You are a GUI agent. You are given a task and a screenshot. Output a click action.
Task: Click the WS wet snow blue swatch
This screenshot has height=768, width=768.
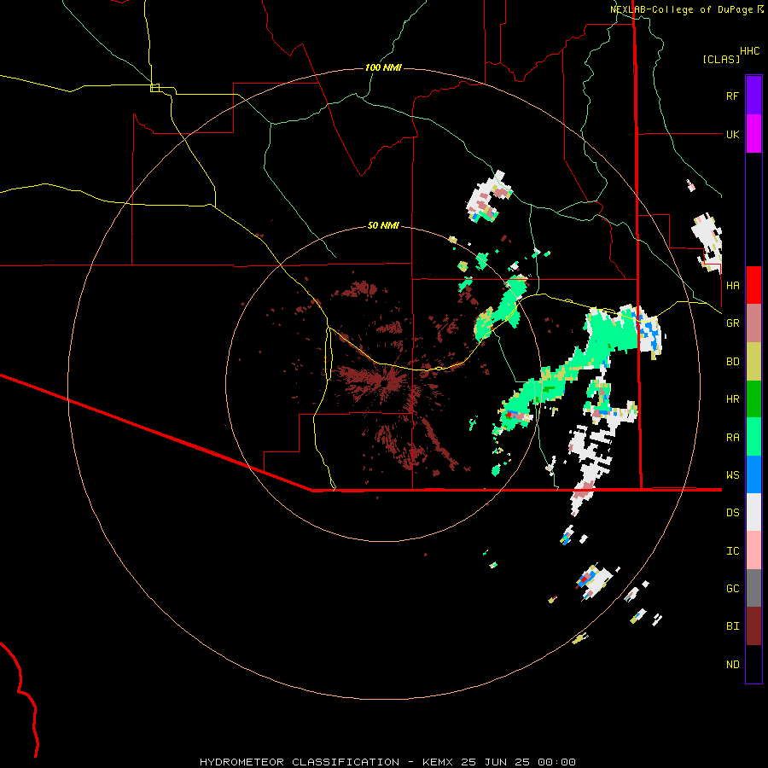click(x=753, y=474)
